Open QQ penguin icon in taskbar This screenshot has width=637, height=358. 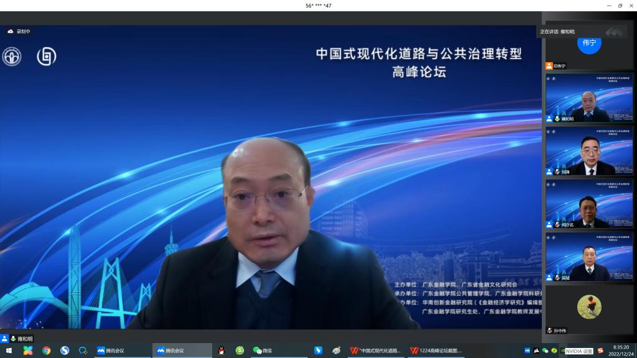[x=221, y=351]
